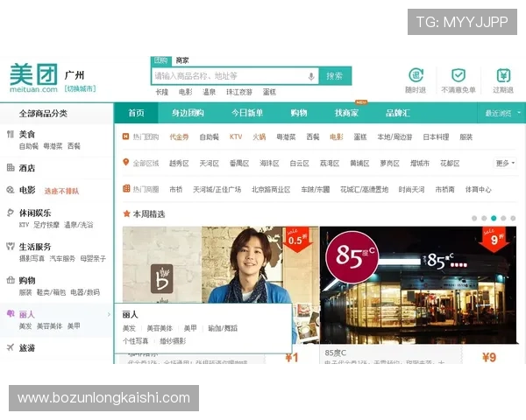Switch to the 商家 search tab
The image size is (526, 420).
pyautogui.click(x=182, y=60)
